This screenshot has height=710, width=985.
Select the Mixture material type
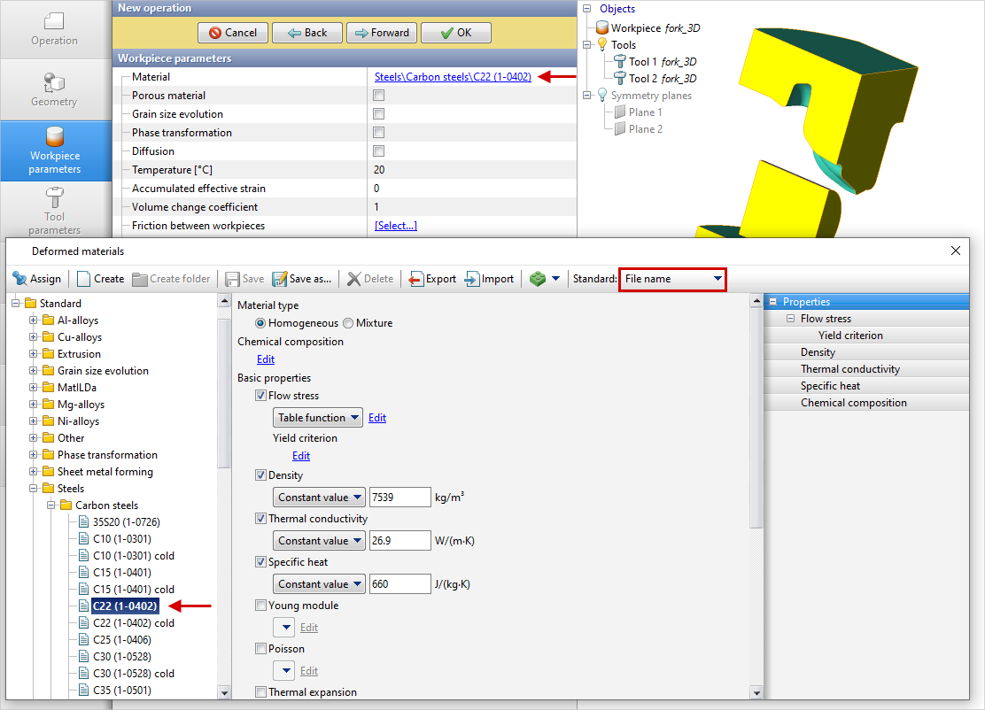click(348, 323)
